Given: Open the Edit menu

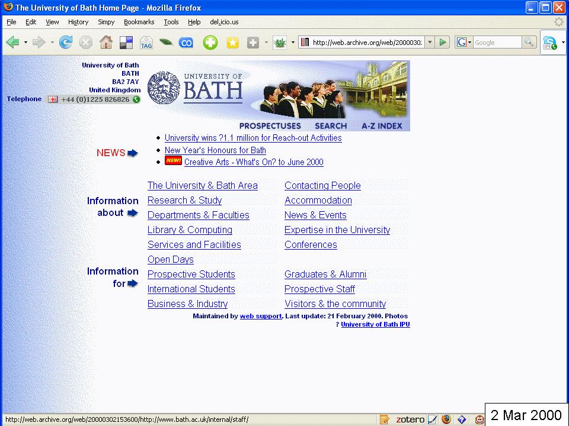Looking at the screenshot, I should coord(31,22).
